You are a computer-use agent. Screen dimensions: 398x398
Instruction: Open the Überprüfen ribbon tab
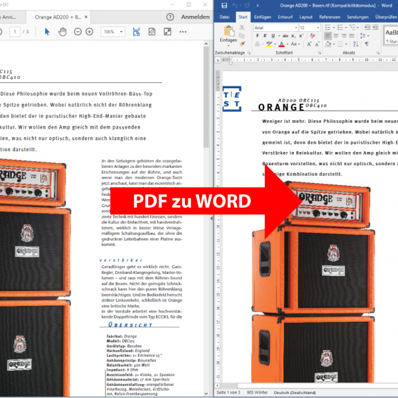[386, 17]
